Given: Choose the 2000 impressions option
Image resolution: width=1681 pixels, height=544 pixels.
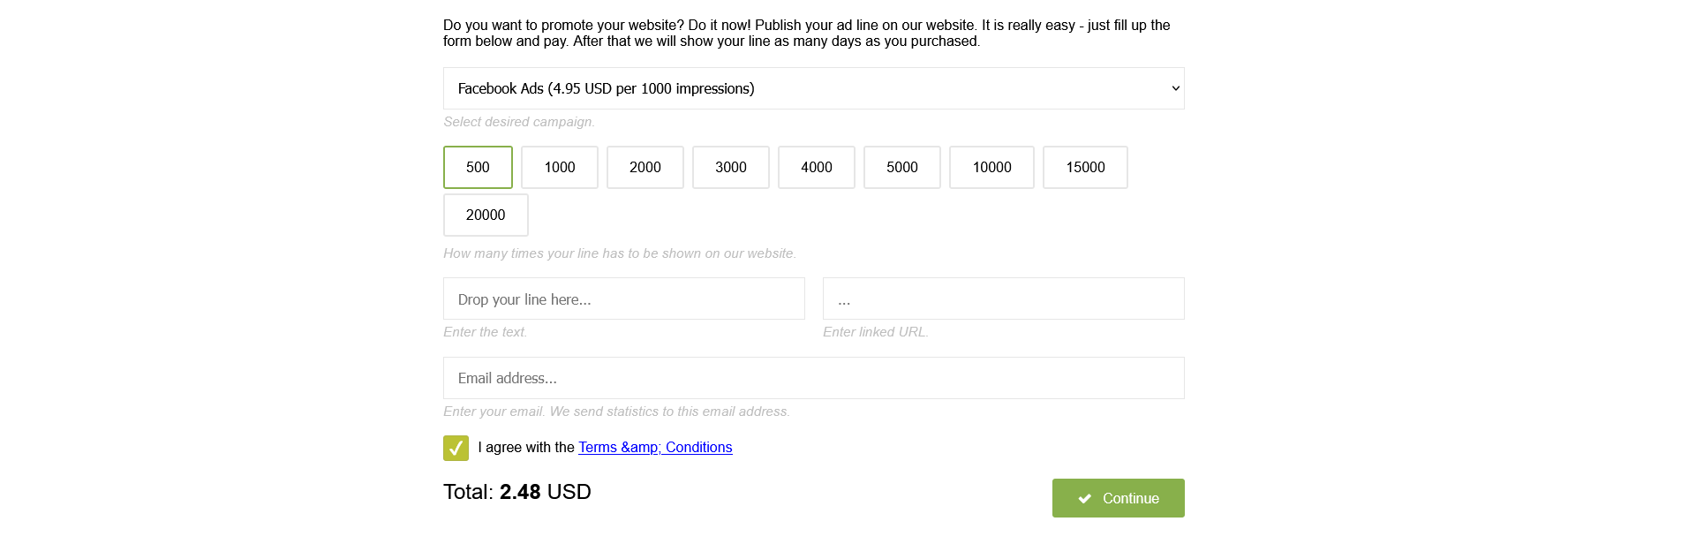Looking at the screenshot, I should 645,167.
